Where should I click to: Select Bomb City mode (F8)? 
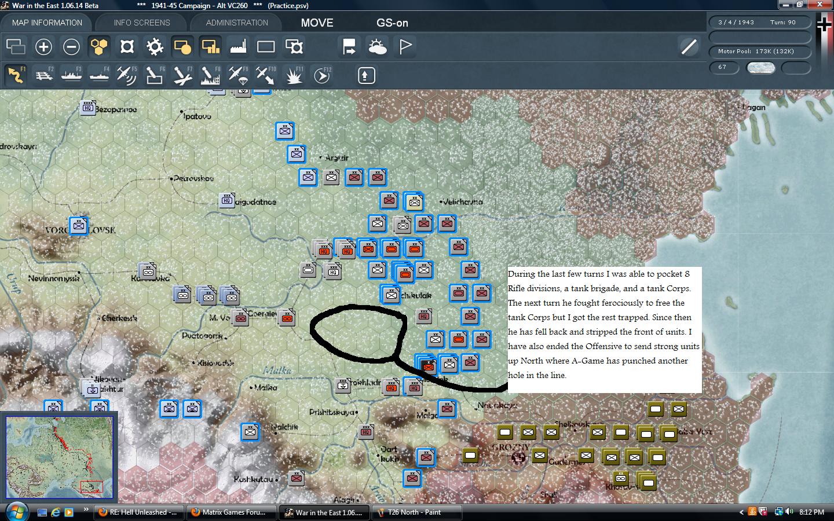210,75
